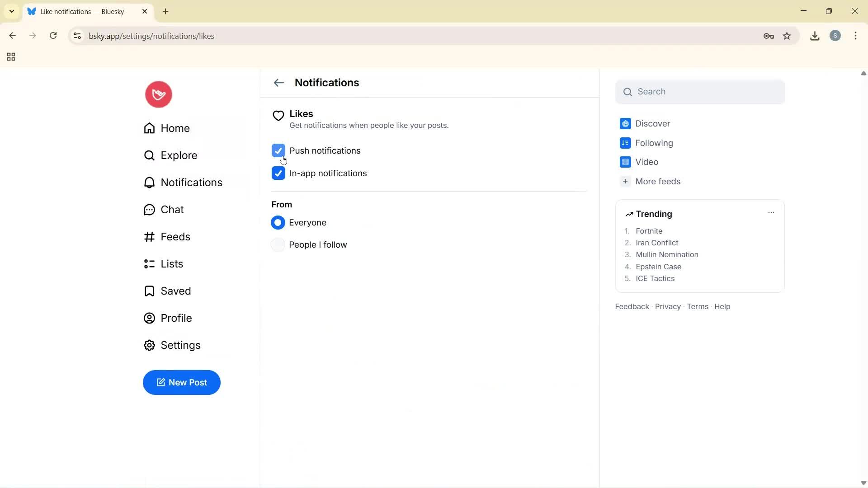
Task: Select Explore in the sidebar
Action: 179,155
